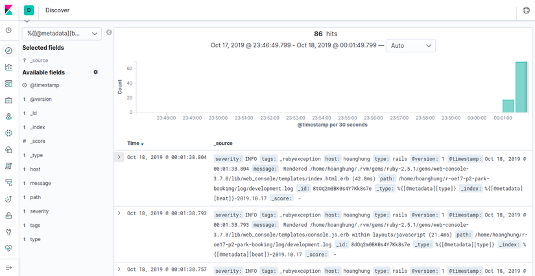Click the Oct 18, 2019 @ 00:01:38.804 time cell
Screen dimensions: 535x276
pyautogui.click(x=167, y=157)
